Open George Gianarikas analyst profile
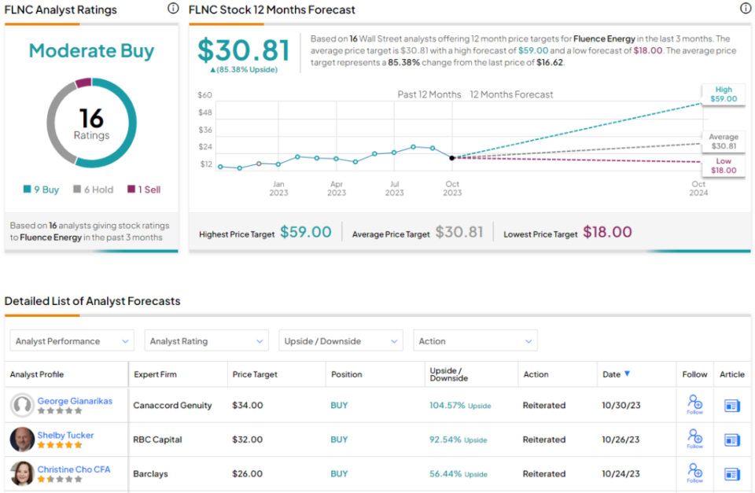This screenshot has width=755, height=493. coord(75,401)
